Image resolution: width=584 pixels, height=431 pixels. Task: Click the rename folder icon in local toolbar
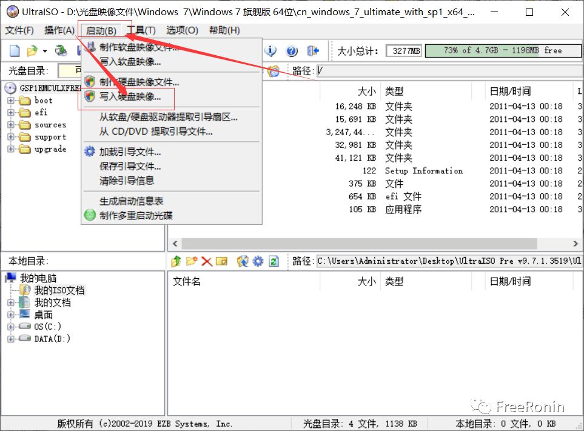pos(221,261)
